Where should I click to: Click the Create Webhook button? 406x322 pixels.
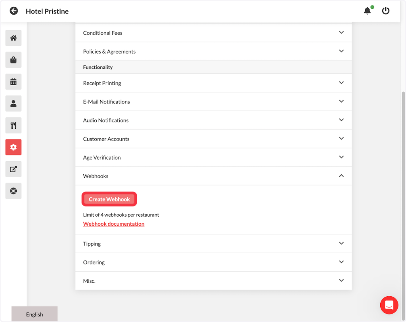point(109,199)
